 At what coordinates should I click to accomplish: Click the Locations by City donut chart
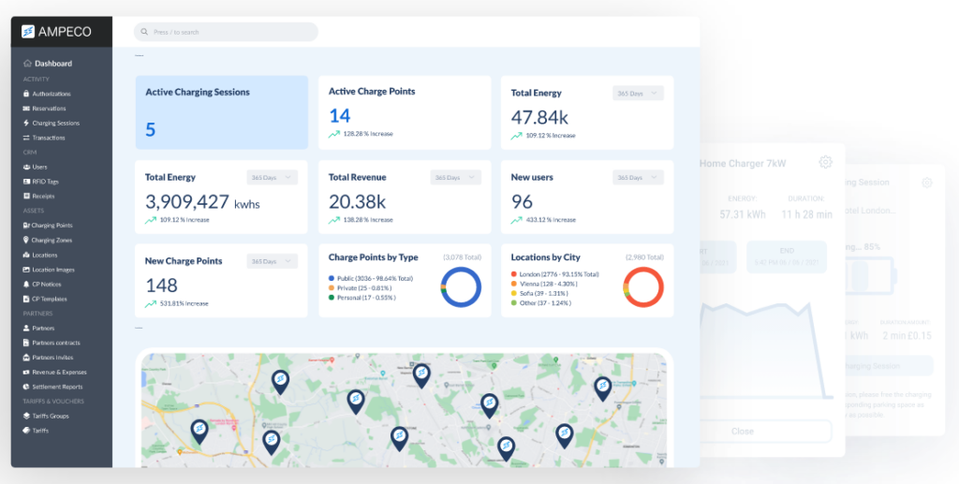pos(643,287)
